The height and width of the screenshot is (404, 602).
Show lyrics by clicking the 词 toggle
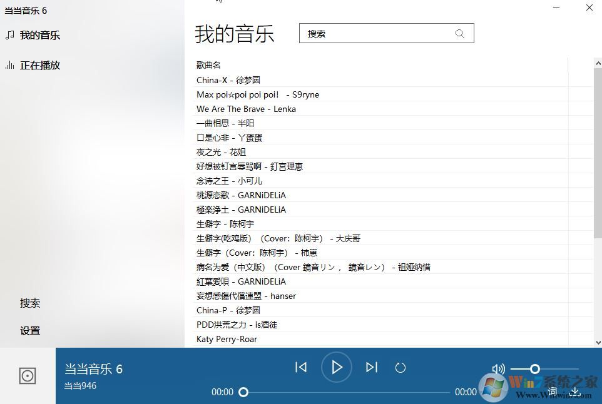[552, 390]
